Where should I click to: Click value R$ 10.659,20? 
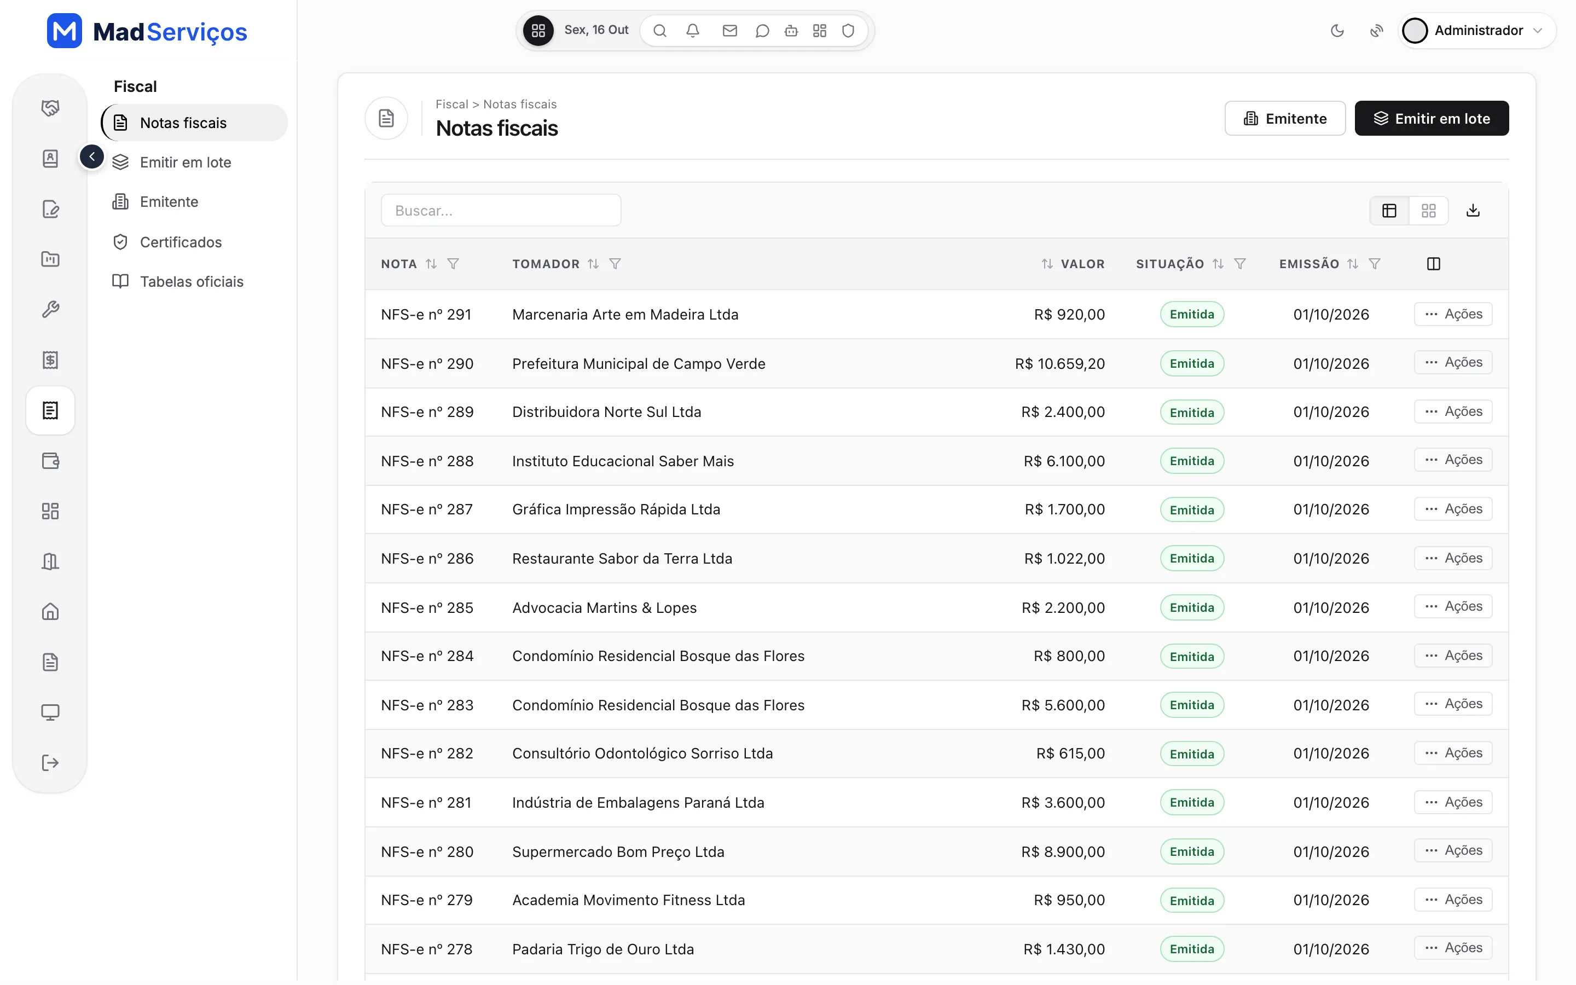1059,363
